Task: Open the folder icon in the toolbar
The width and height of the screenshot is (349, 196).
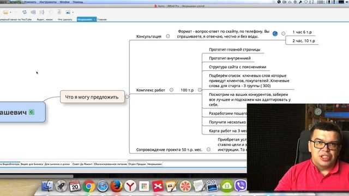Action: (x=5, y=12)
